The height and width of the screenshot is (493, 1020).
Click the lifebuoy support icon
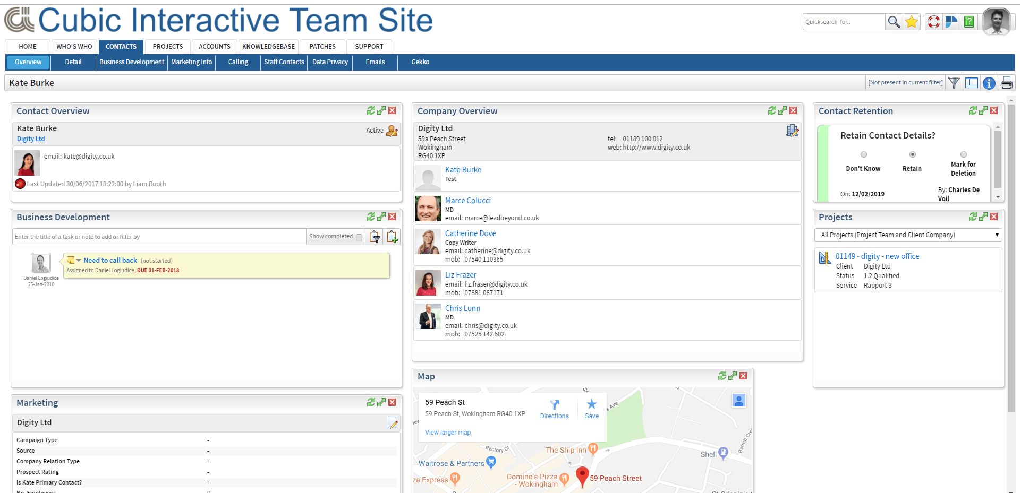(933, 22)
